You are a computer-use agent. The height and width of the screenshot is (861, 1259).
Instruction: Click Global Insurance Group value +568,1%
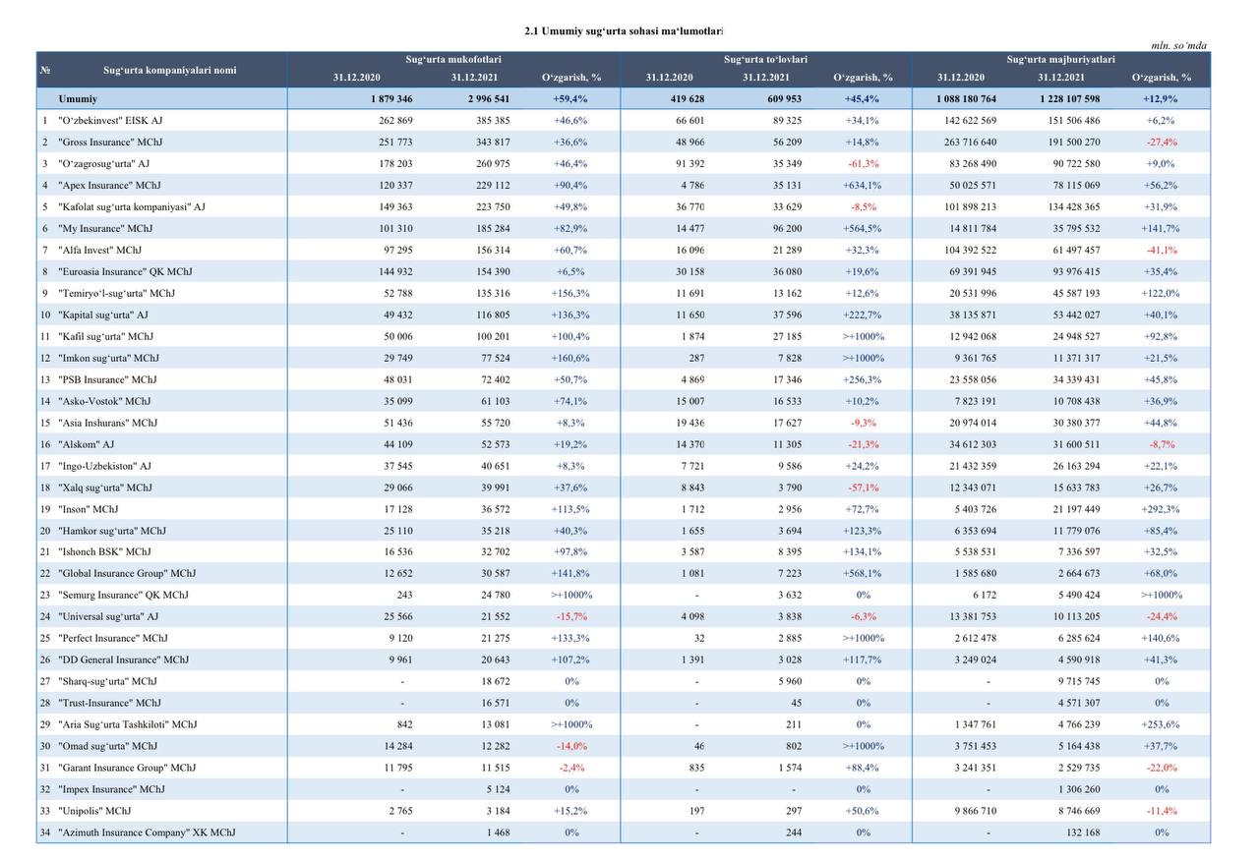click(863, 574)
